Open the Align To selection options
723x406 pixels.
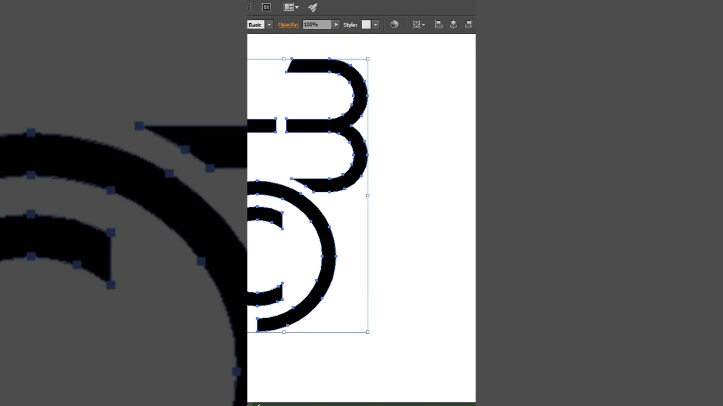[419, 25]
